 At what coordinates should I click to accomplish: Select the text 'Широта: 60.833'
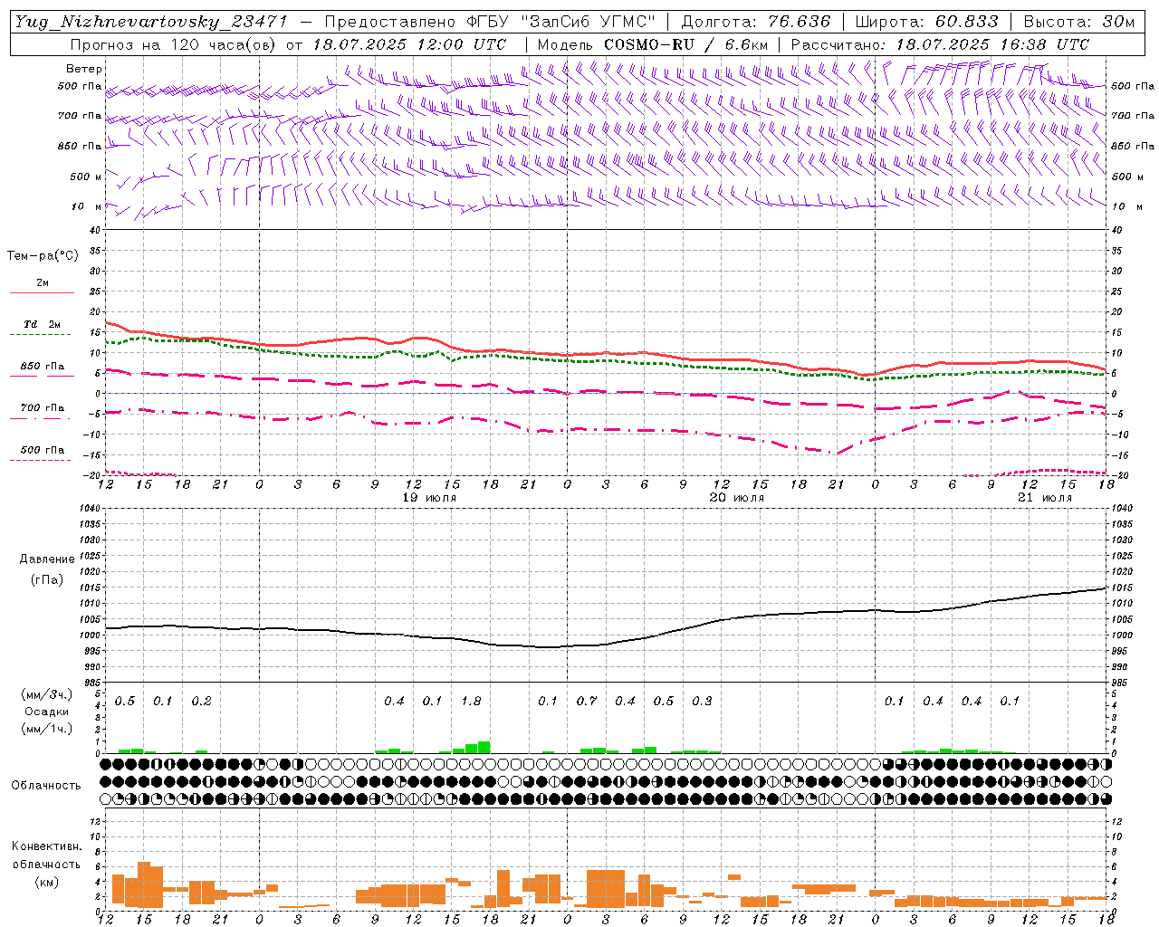[926, 22]
